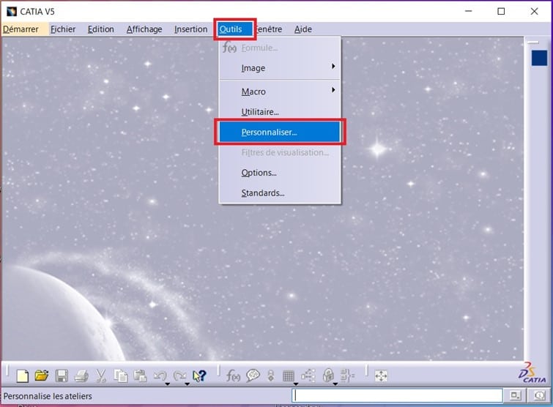Viewport: 553px width, 407px height.
Task: Choose Utilitaire... from Outils menu
Action: (x=280, y=112)
